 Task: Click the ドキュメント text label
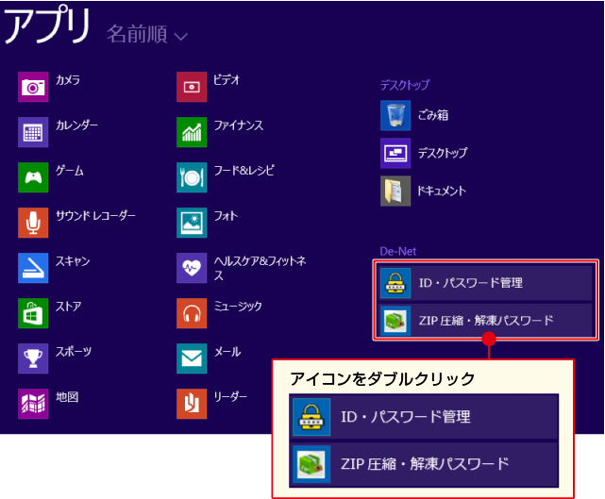(x=442, y=191)
